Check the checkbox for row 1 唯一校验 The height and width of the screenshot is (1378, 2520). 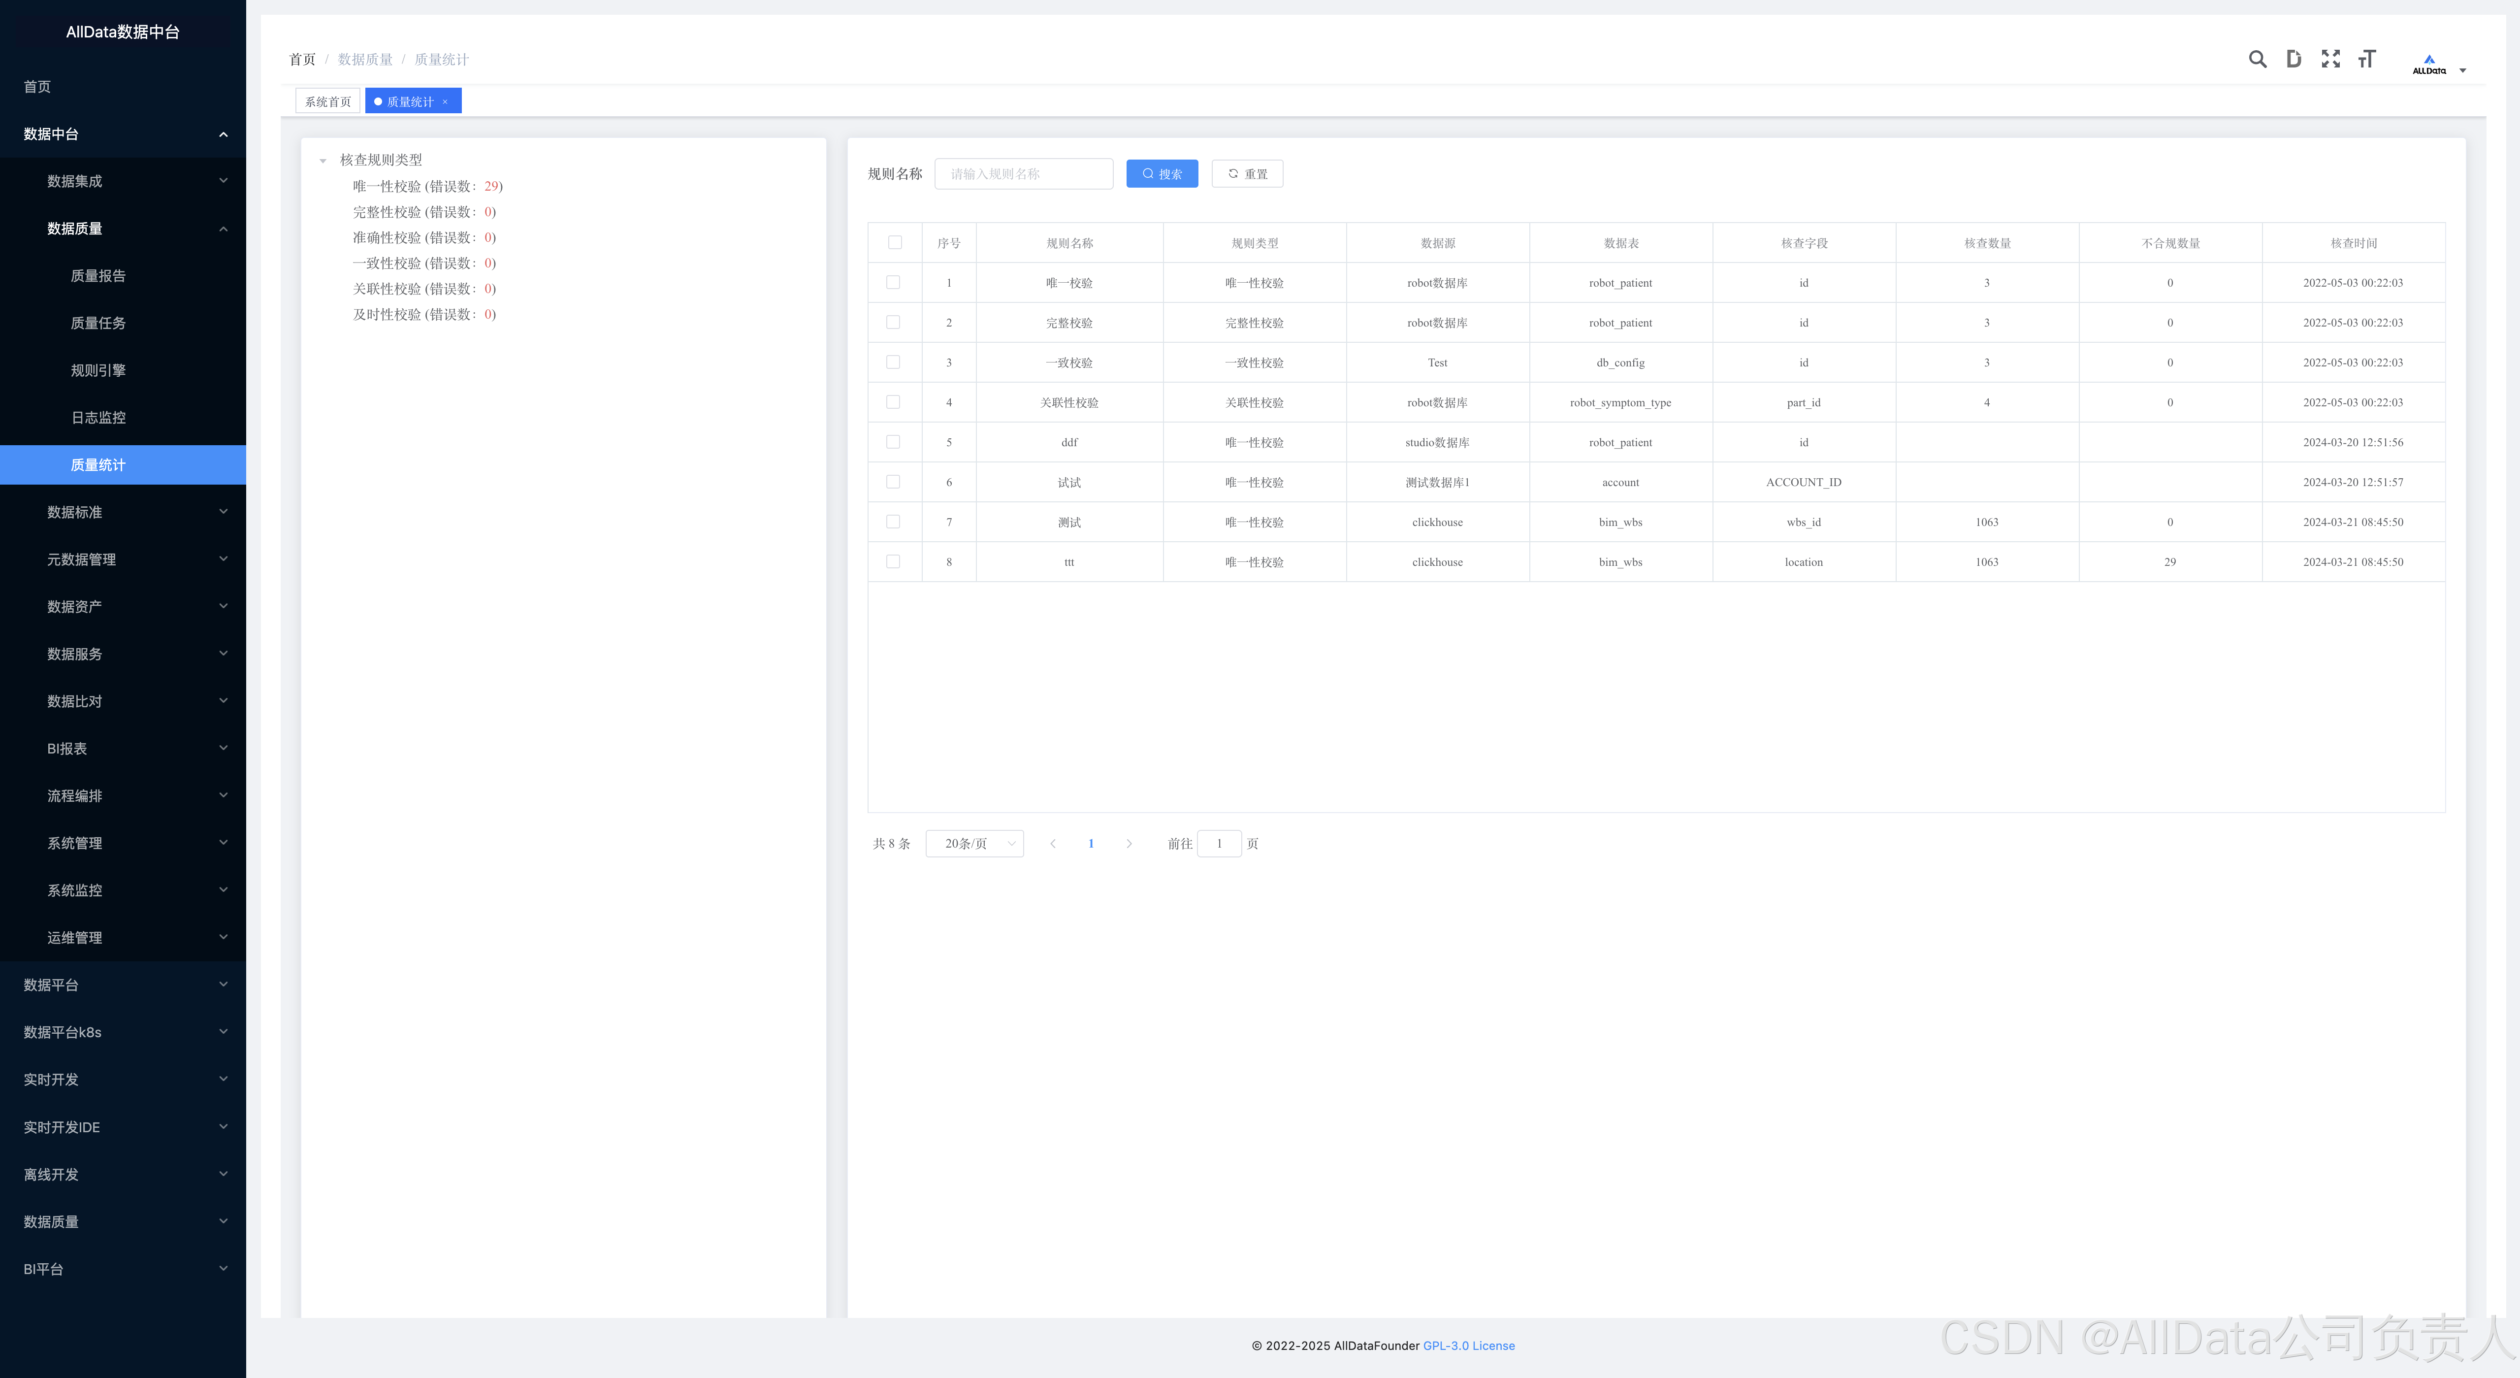[x=892, y=282]
